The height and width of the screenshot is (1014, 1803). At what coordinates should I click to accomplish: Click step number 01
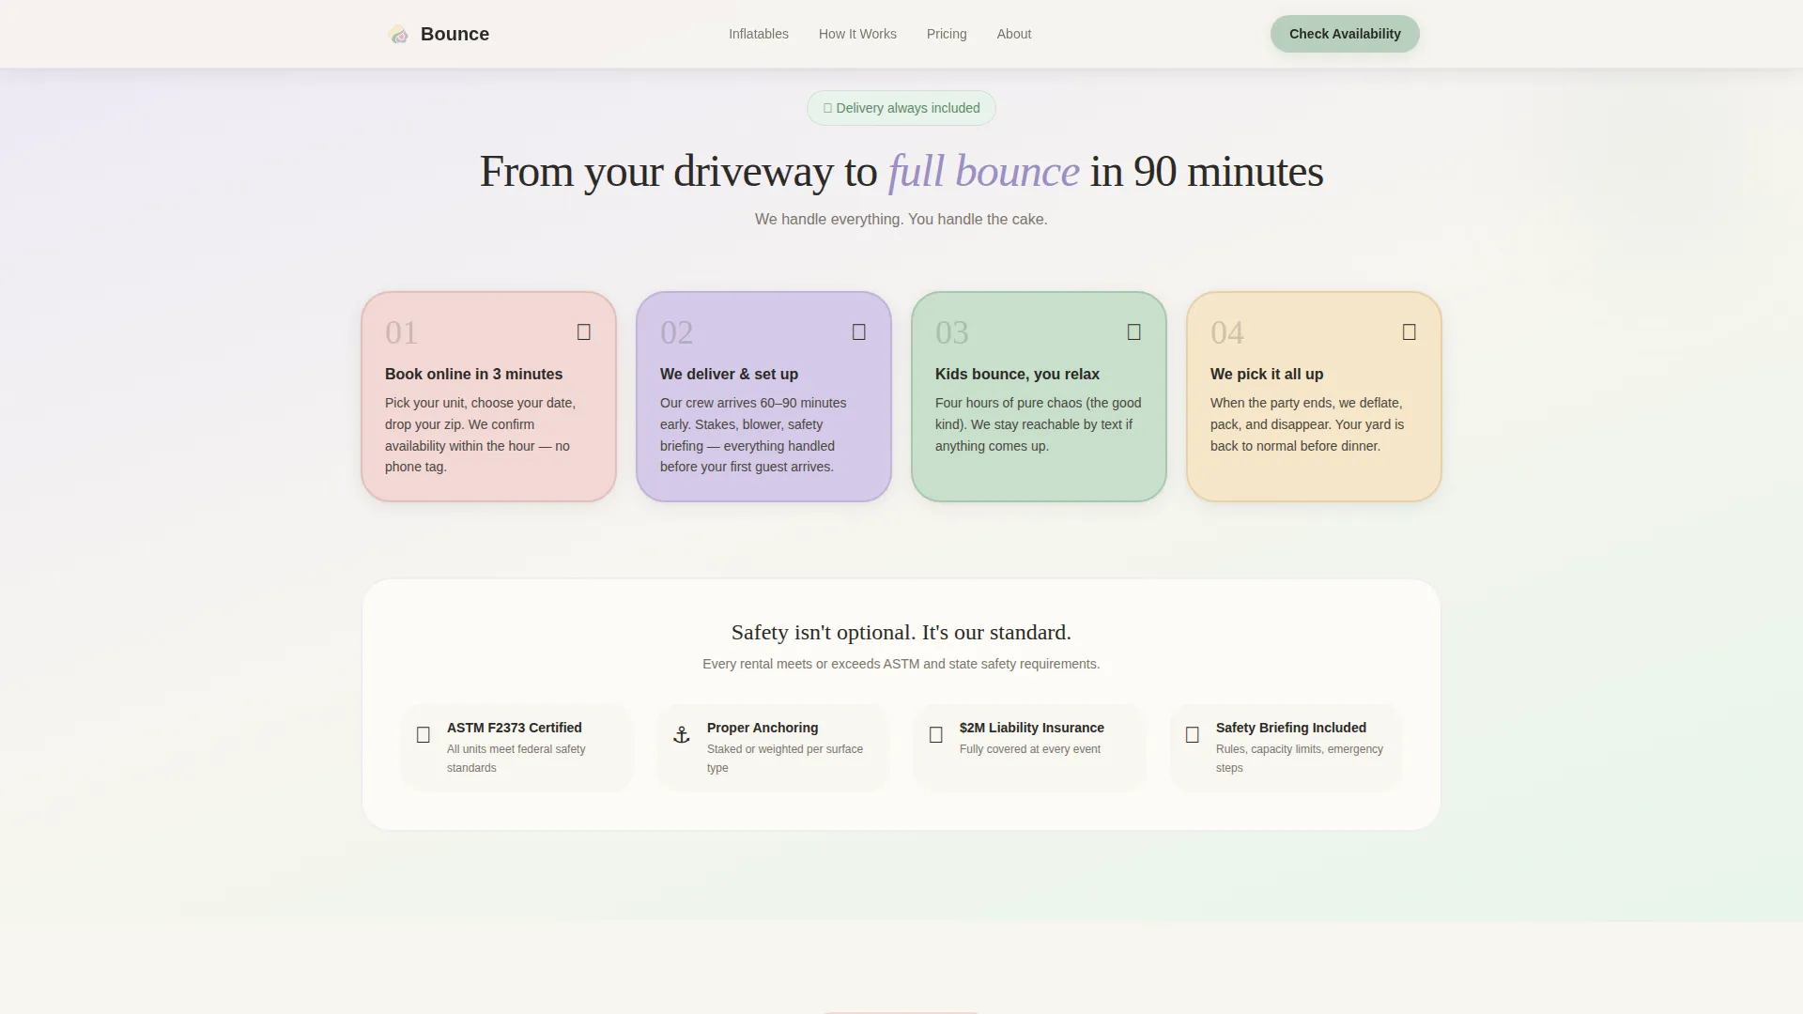point(401,332)
